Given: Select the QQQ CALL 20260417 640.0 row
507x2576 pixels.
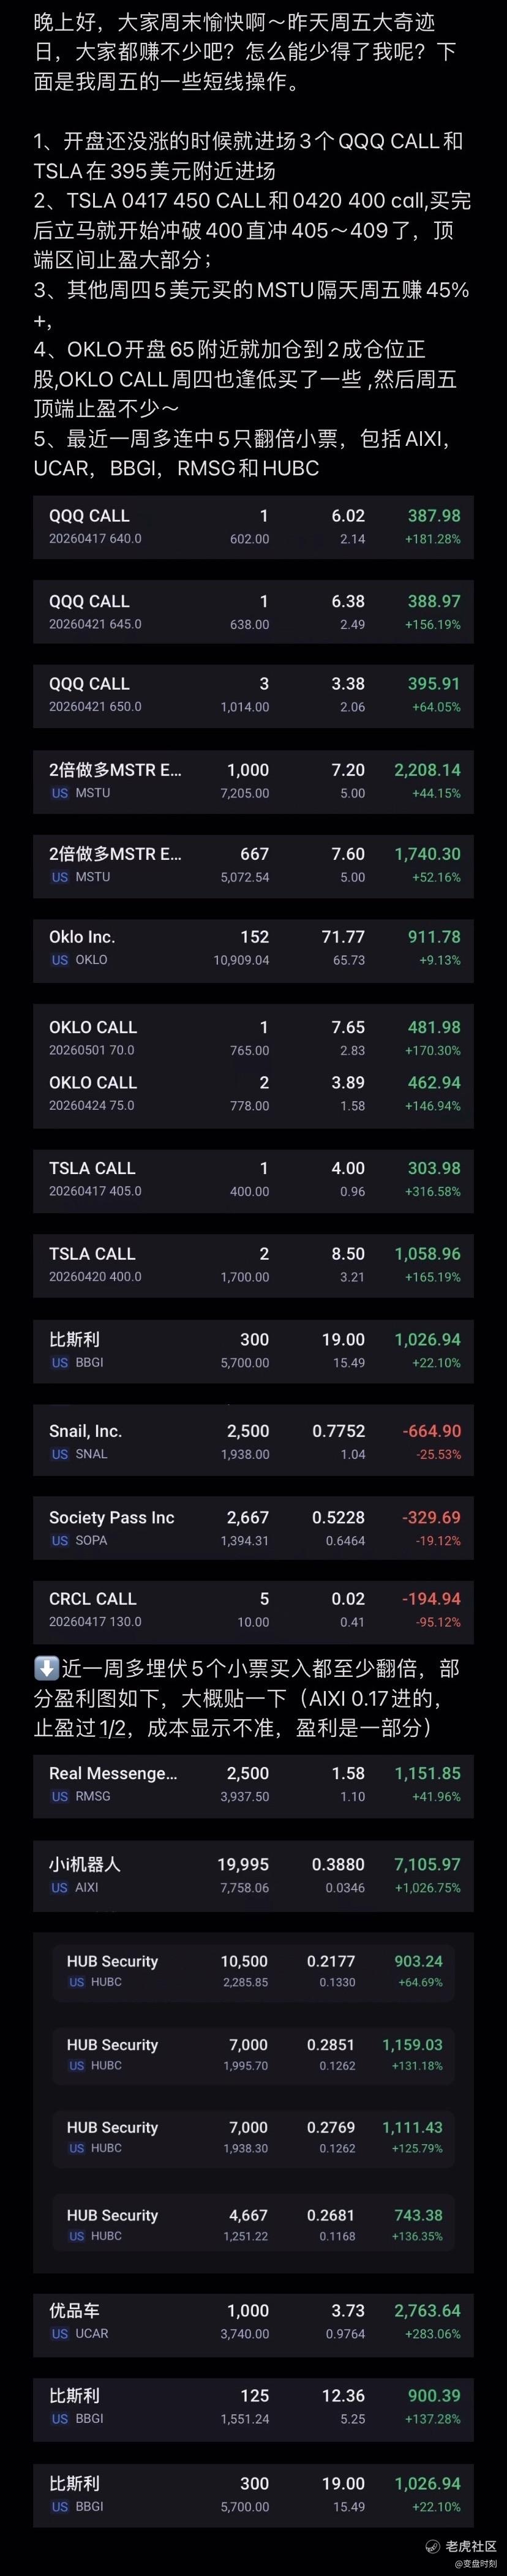Looking at the screenshot, I should point(253,526).
